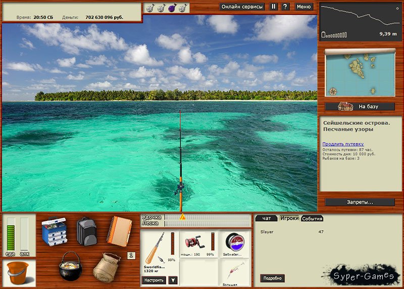Select the Большая lure slot

(234, 273)
